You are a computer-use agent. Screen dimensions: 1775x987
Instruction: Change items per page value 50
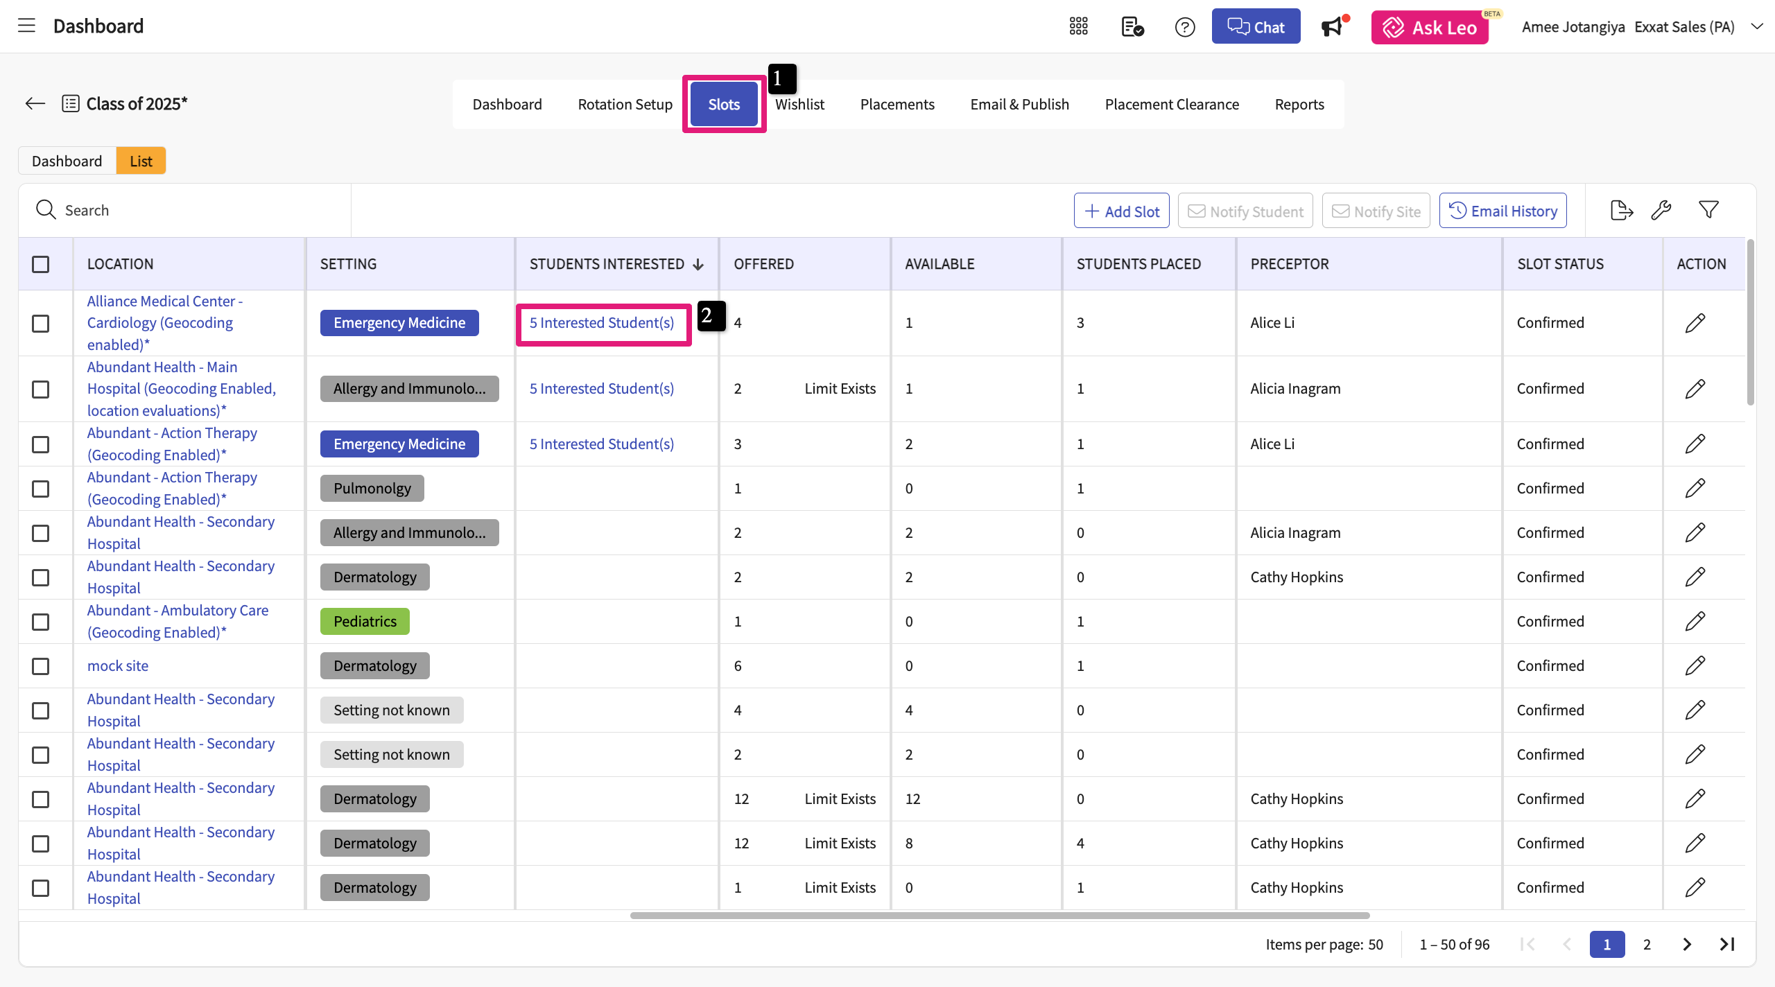tap(1375, 945)
